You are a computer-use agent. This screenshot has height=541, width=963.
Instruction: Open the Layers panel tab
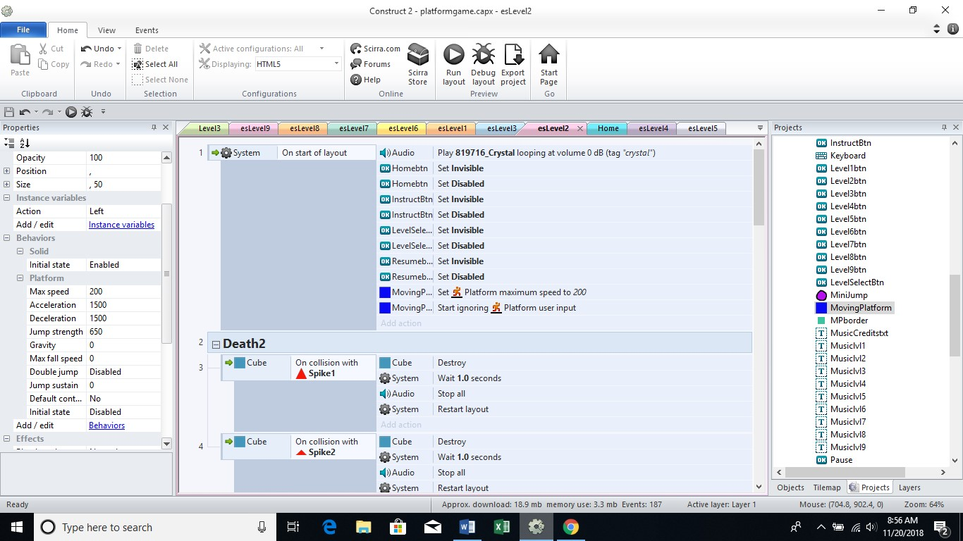(909, 487)
